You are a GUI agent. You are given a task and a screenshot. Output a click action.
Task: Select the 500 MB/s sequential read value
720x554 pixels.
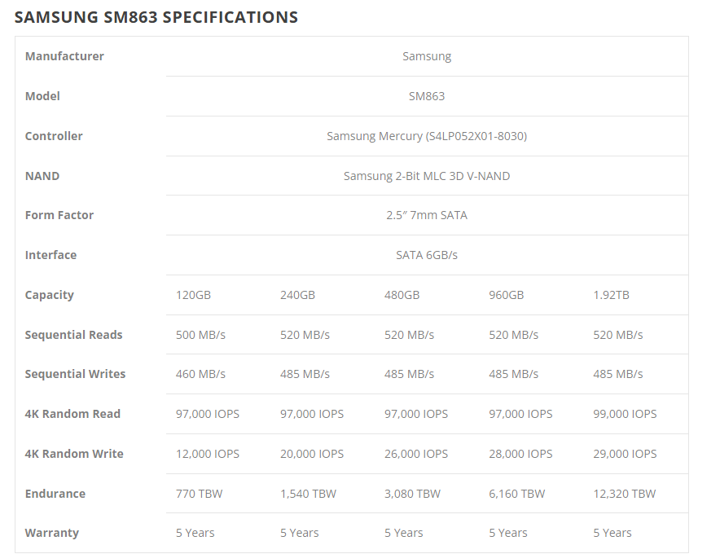coord(200,335)
